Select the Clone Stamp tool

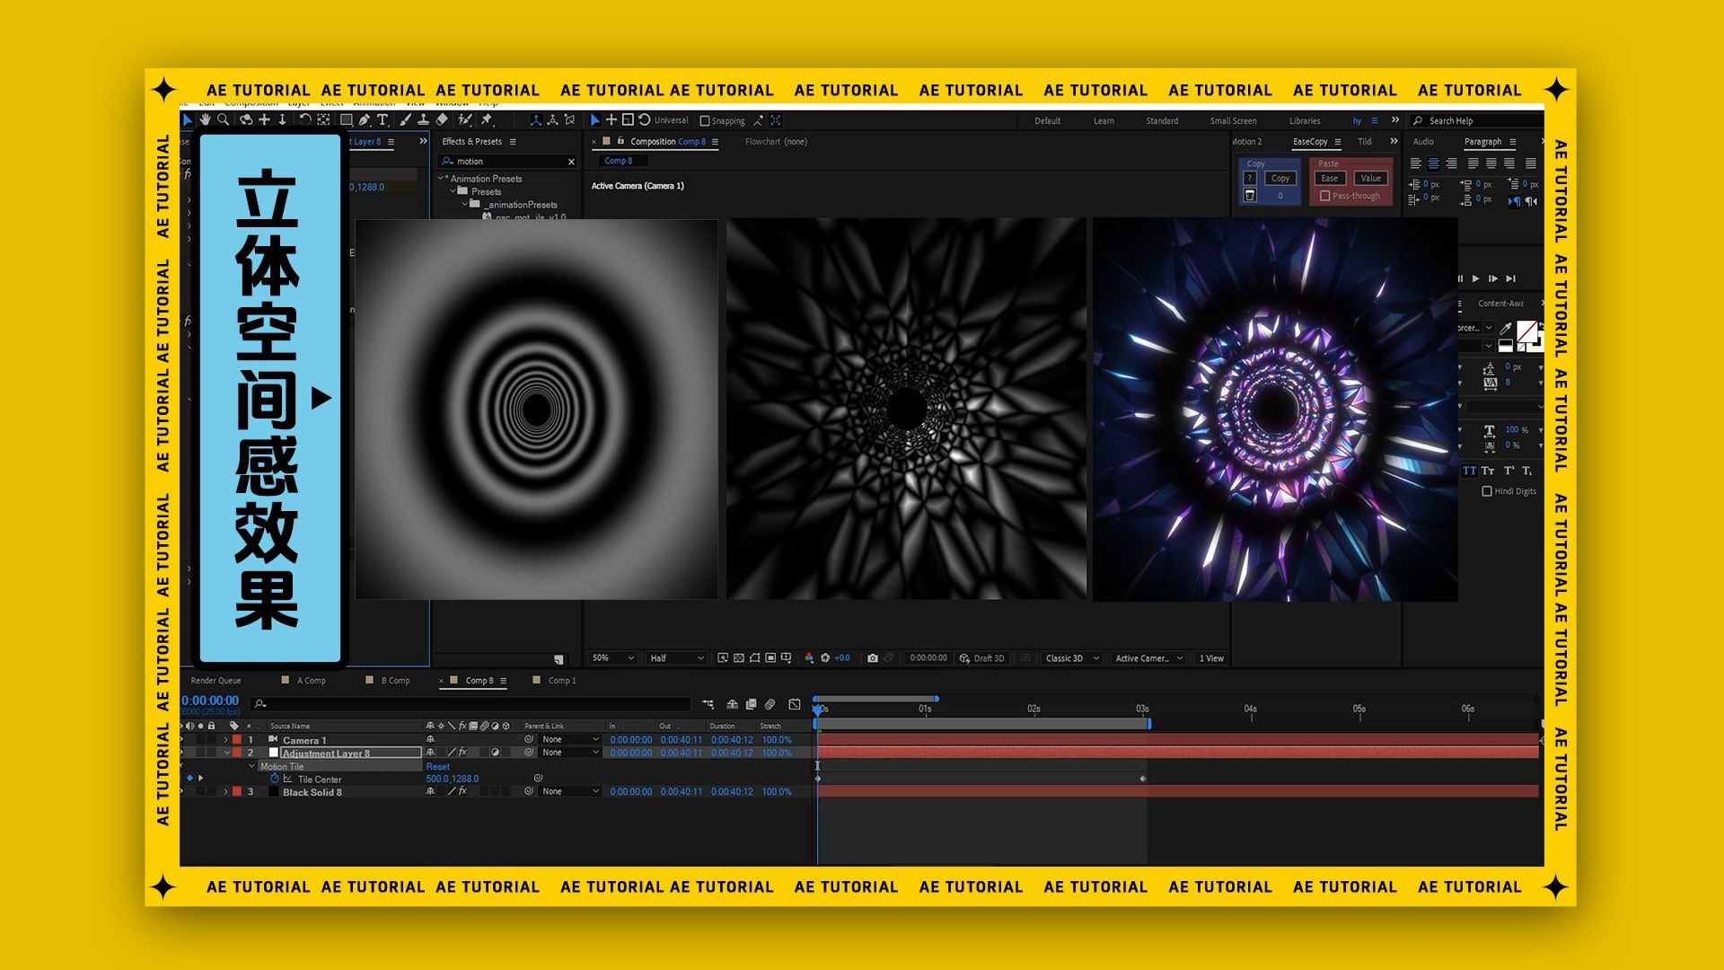pyautogui.click(x=423, y=119)
